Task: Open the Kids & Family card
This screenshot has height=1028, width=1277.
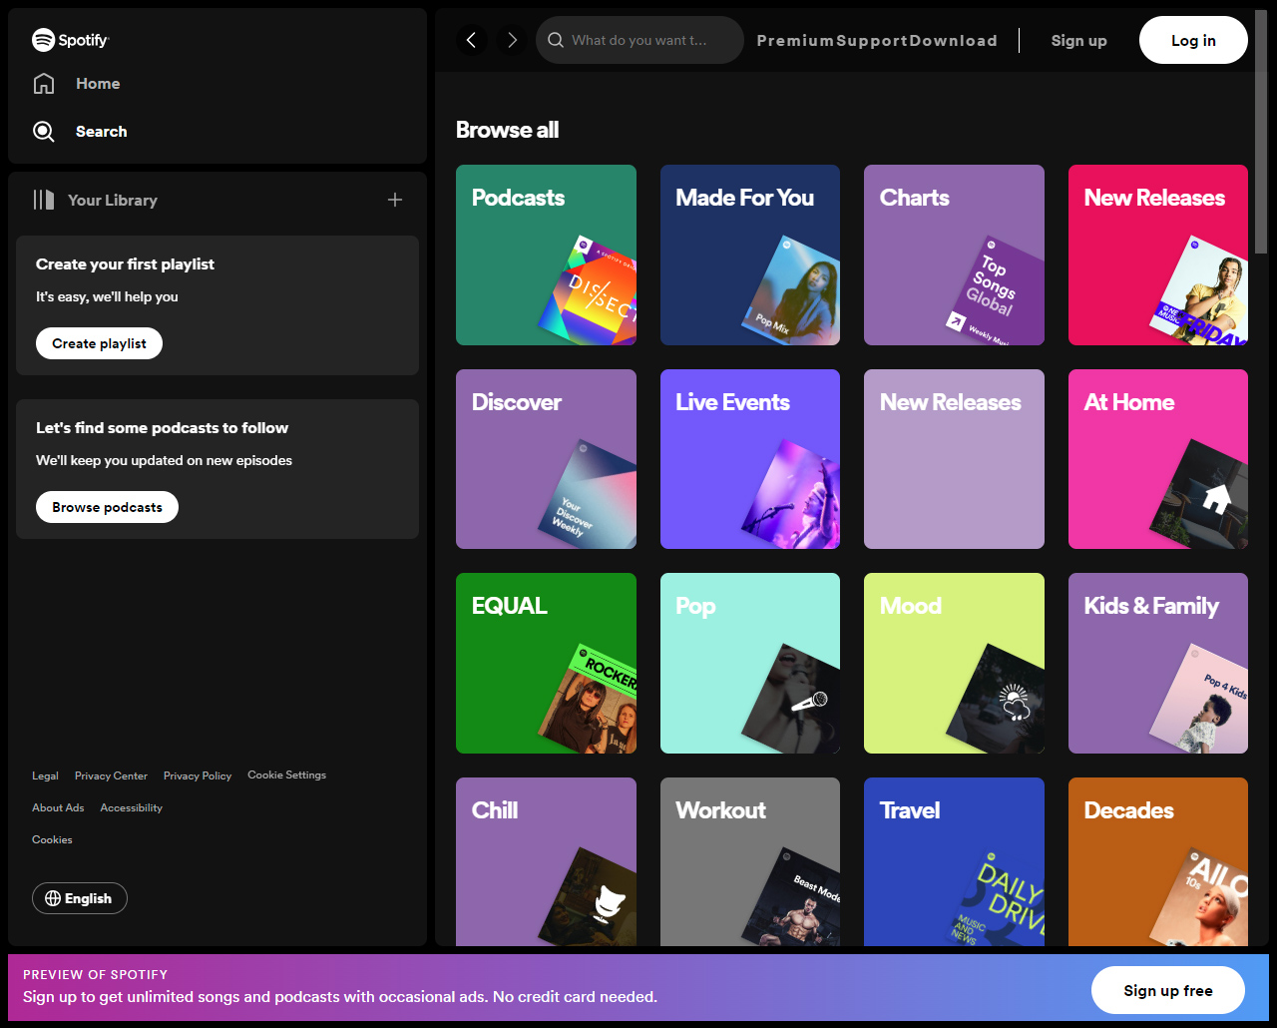Action: click(x=1158, y=664)
